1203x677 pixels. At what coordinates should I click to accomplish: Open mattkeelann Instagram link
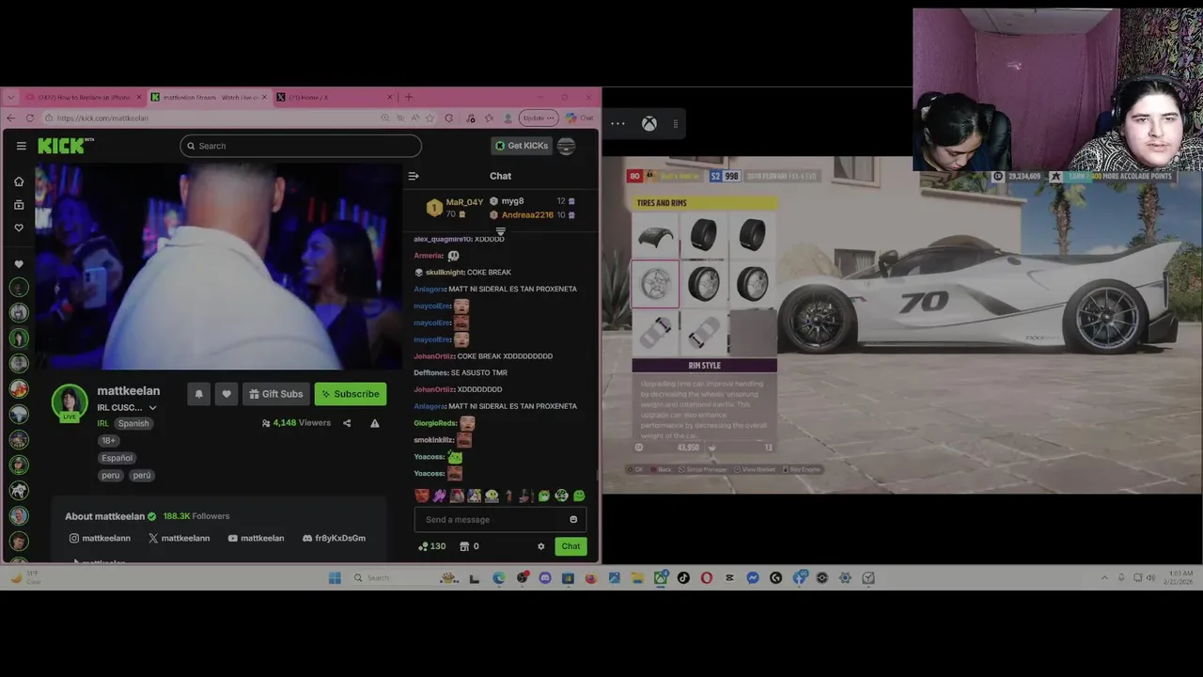point(100,538)
